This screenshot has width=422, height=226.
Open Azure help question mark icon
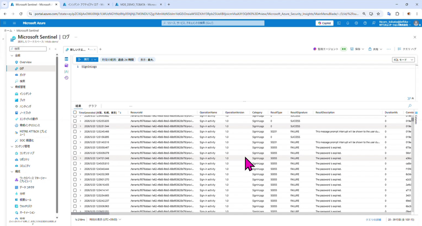tap(365, 23)
